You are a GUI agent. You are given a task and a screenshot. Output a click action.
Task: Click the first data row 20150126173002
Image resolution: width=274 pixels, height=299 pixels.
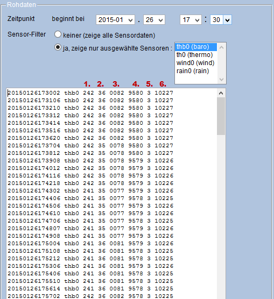click(x=90, y=93)
